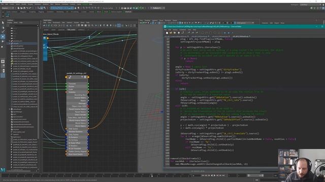Screen dimensions: 325x182
Task: Open the viewport sRGB gamma dropdown
Action: click(245, 23)
